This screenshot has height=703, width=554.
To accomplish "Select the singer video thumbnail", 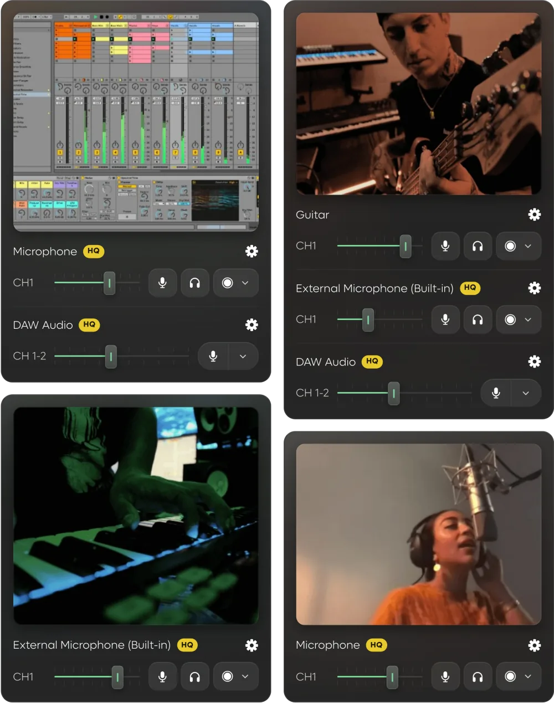I will click(419, 534).
